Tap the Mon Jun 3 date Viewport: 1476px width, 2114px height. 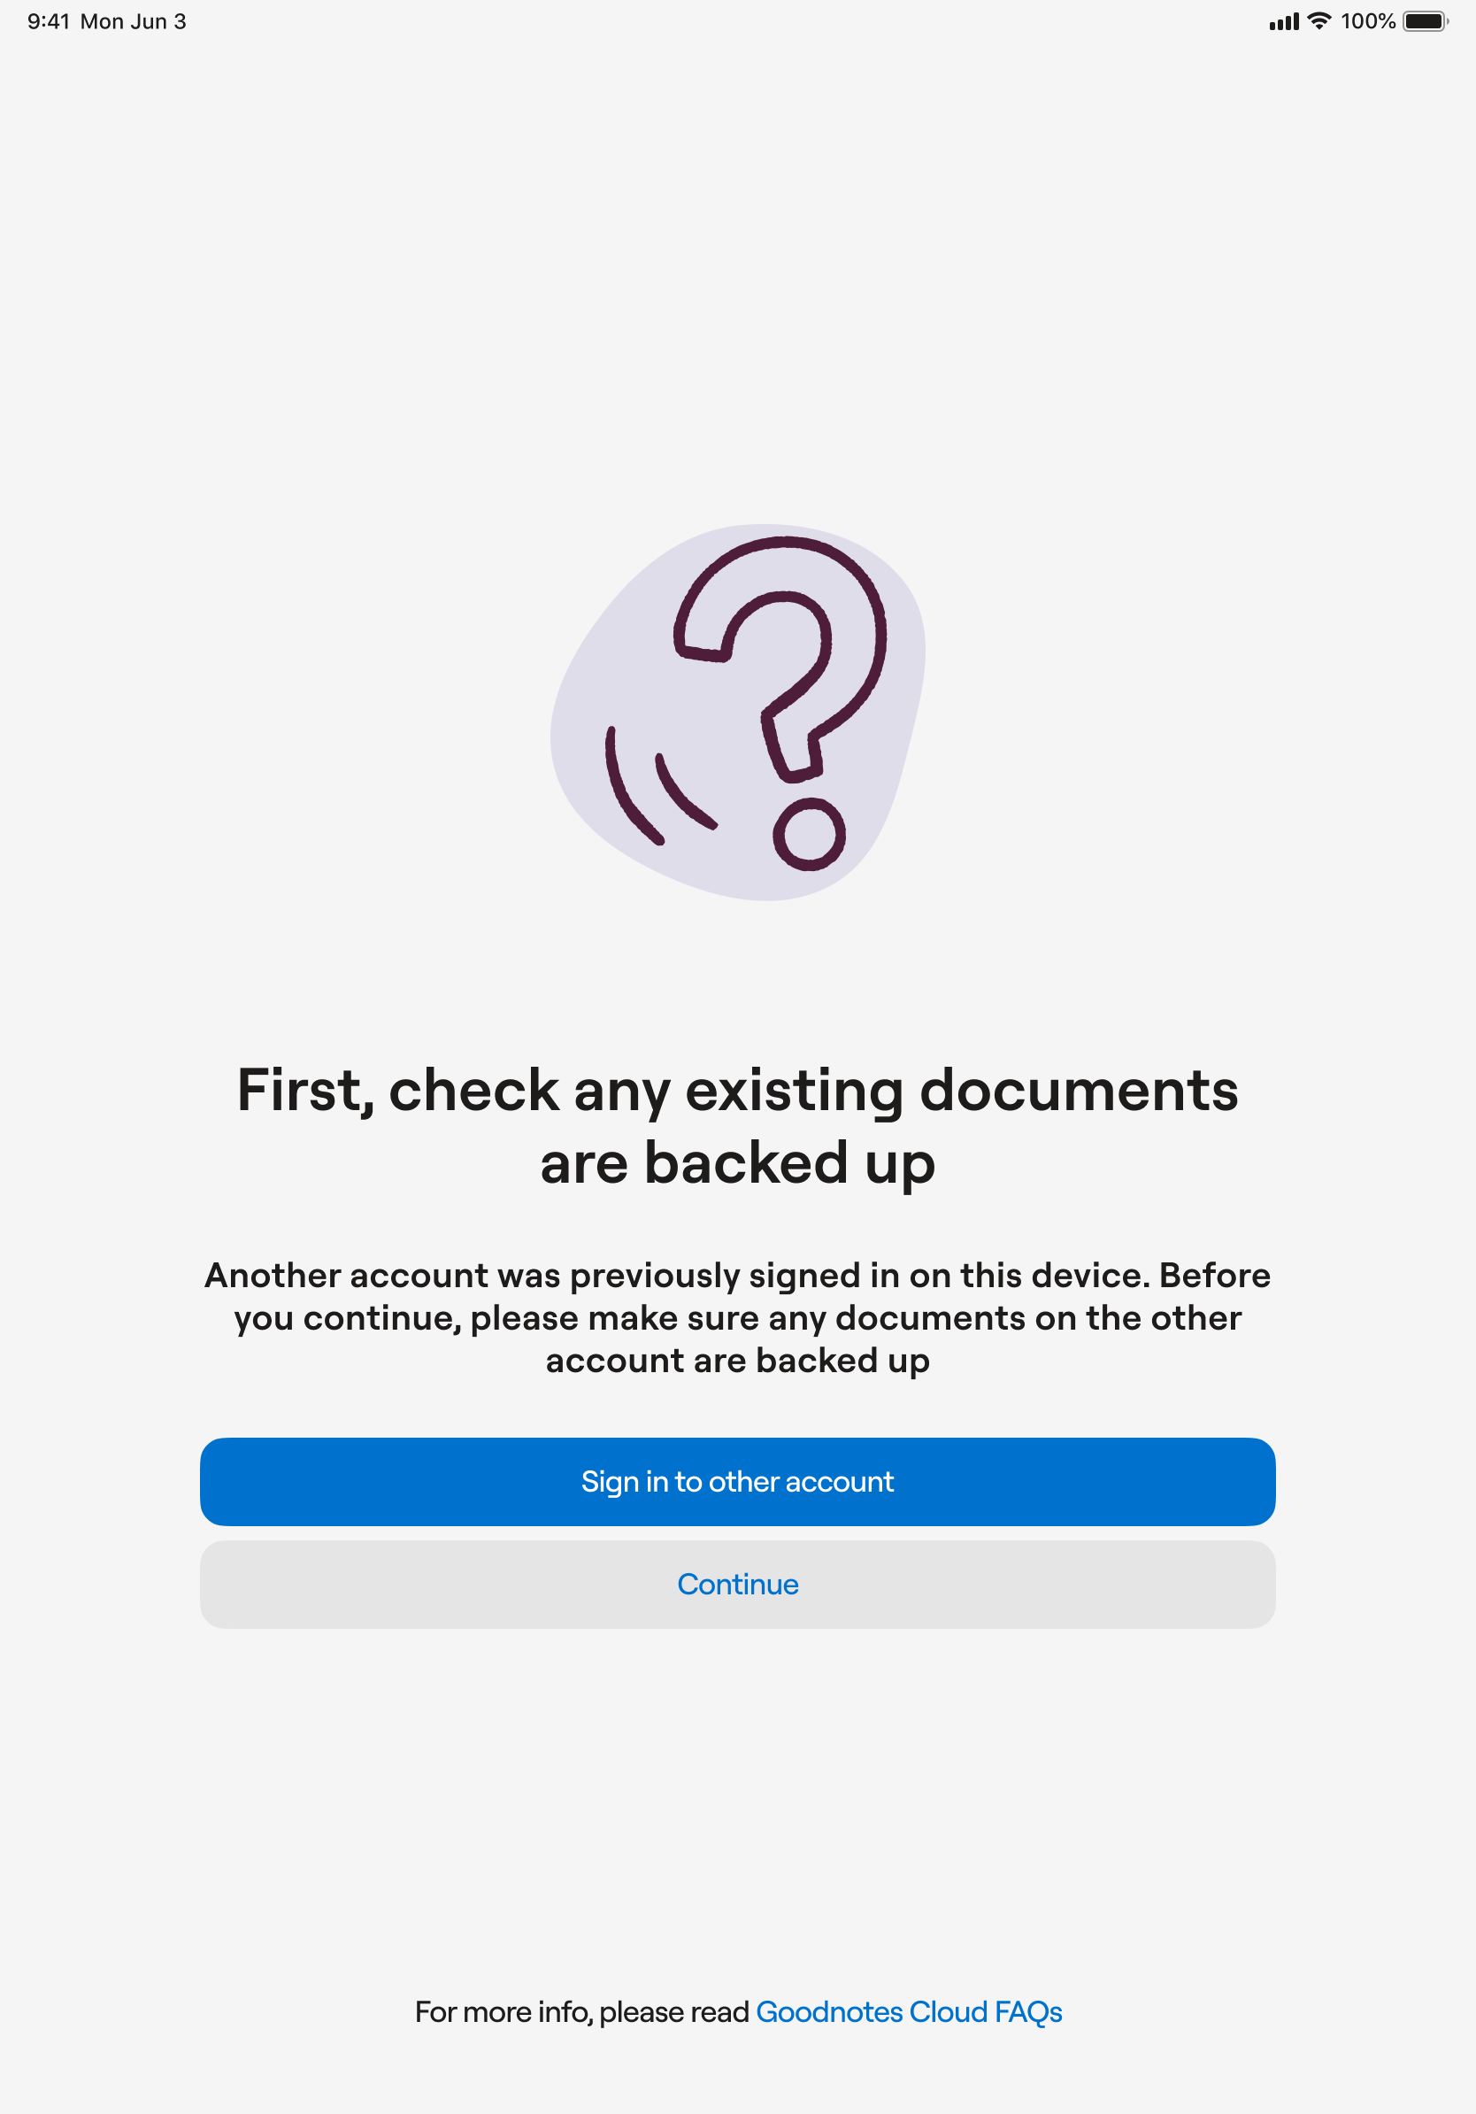pyautogui.click(x=134, y=21)
